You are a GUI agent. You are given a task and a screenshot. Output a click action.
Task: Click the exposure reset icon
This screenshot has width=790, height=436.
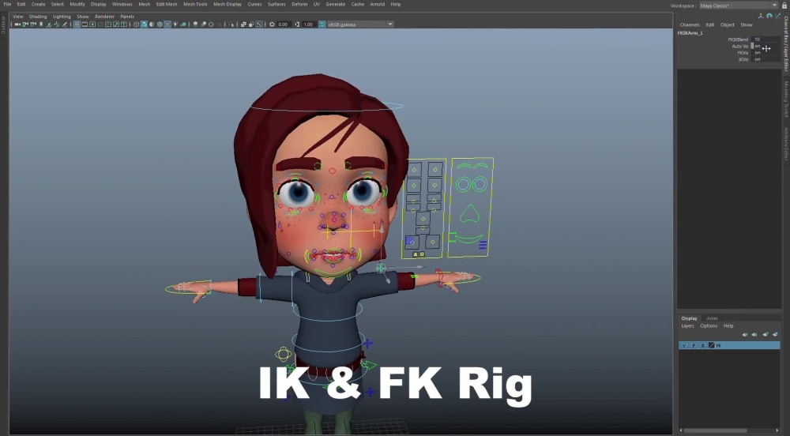pos(272,24)
